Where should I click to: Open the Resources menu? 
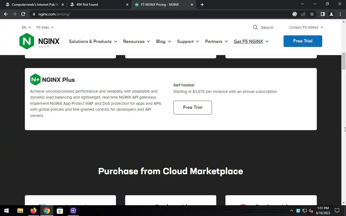[137, 41]
